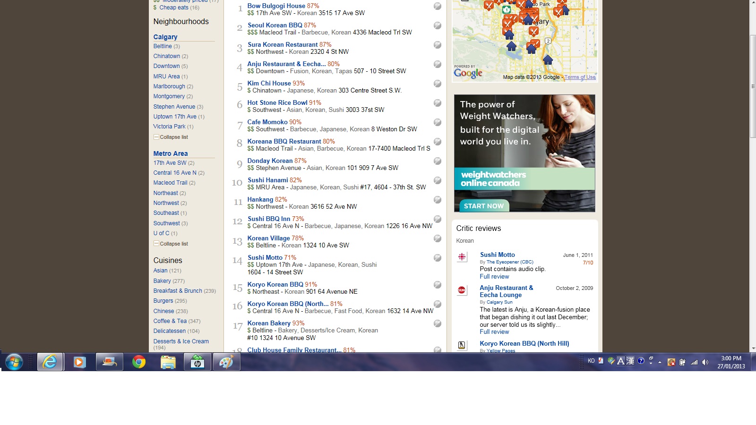Click the grey round icon beside Korean Bakery
This screenshot has width=756, height=425.
tap(438, 323)
